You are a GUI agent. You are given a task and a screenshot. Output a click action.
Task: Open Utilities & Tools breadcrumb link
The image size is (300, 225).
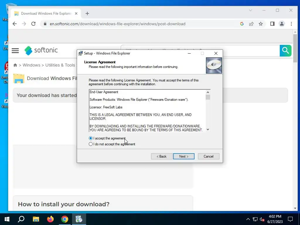(x=60, y=65)
